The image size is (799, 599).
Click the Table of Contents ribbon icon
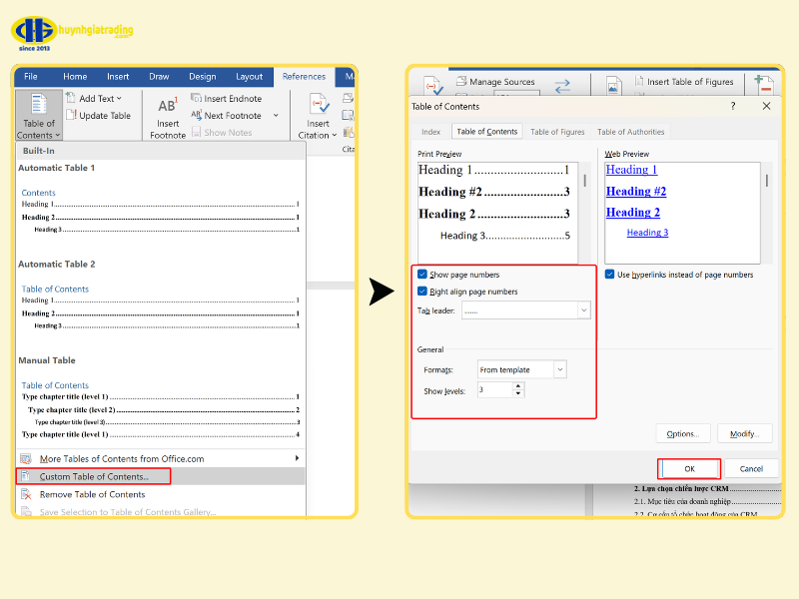coord(39,104)
